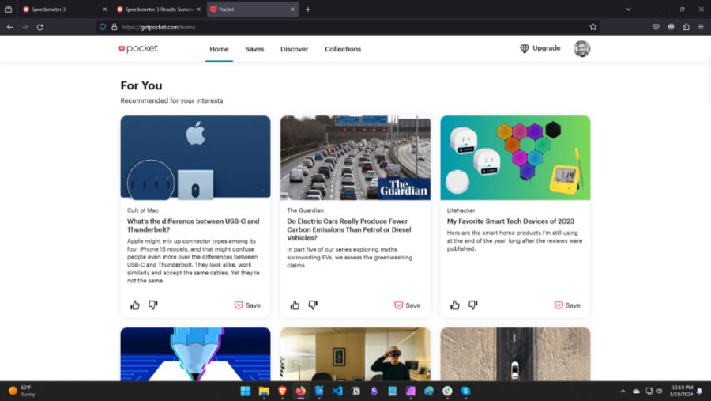This screenshot has width=711, height=401.
Task: Click the browser back arrow
Action: point(10,27)
